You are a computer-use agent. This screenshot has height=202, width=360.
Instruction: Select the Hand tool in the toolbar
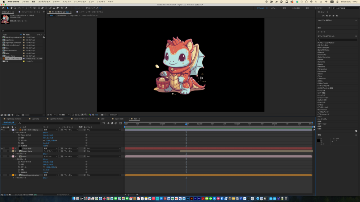coord(12,8)
